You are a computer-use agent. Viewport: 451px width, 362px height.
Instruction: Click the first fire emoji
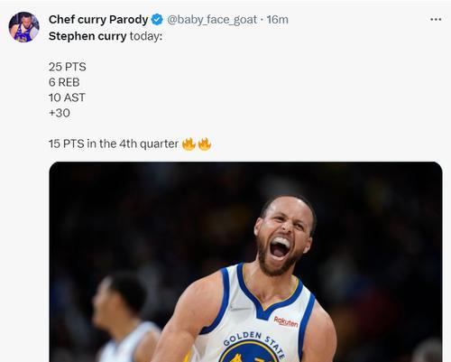(189, 144)
